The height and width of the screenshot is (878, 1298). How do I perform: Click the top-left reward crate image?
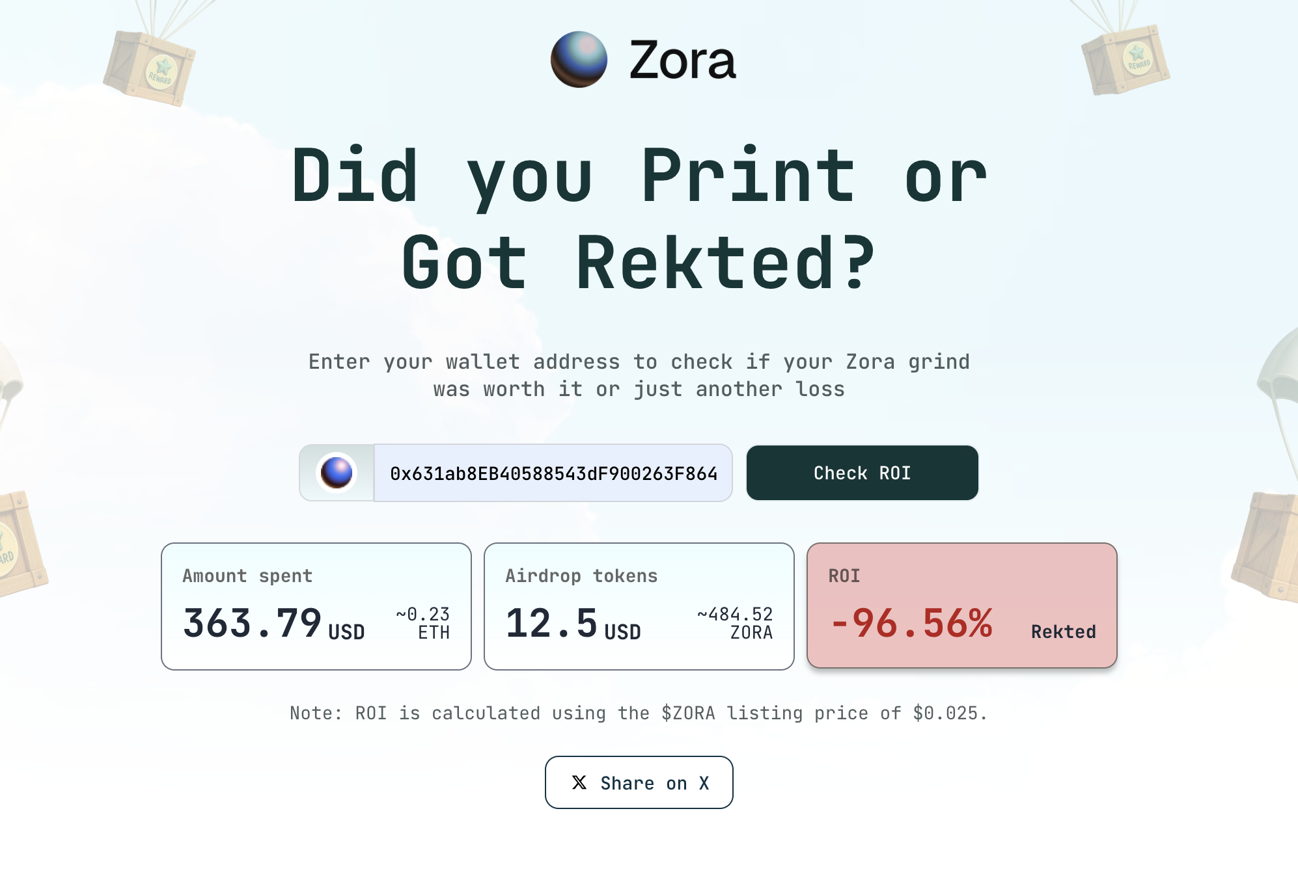pyautogui.click(x=150, y=68)
